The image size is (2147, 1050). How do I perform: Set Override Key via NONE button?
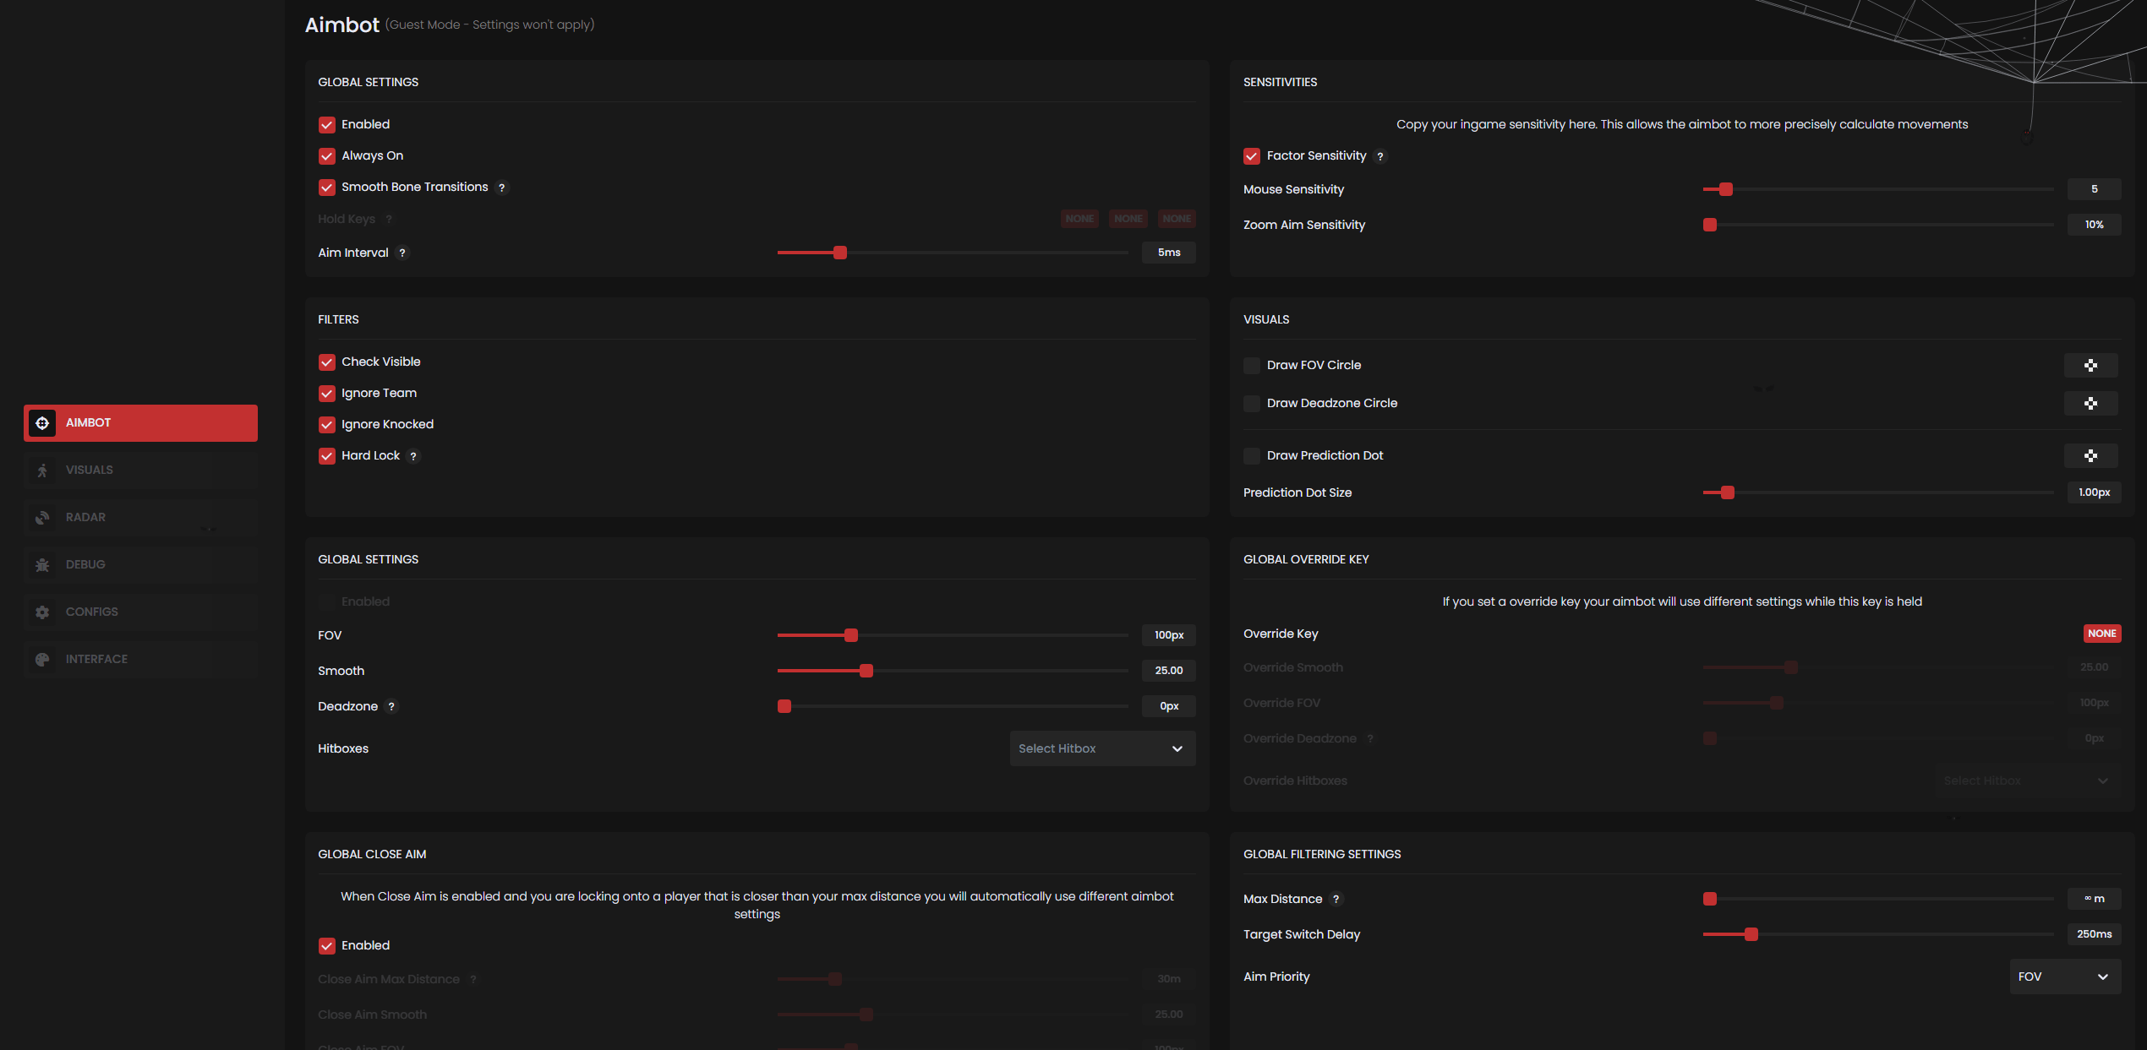[x=2101, y=634]
